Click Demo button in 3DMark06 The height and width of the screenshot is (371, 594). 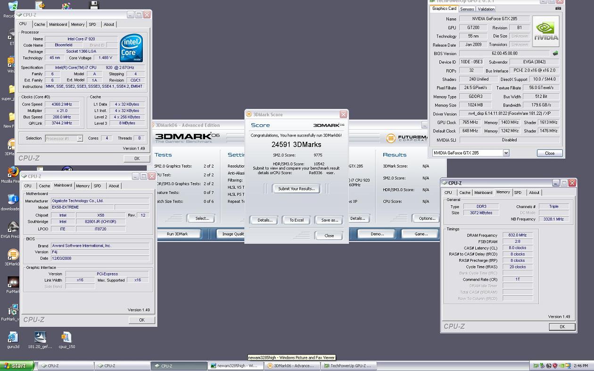[x=377, y=234]
